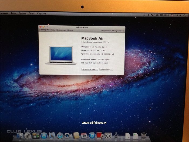Launch iTunes from the dock

point(92,135)
